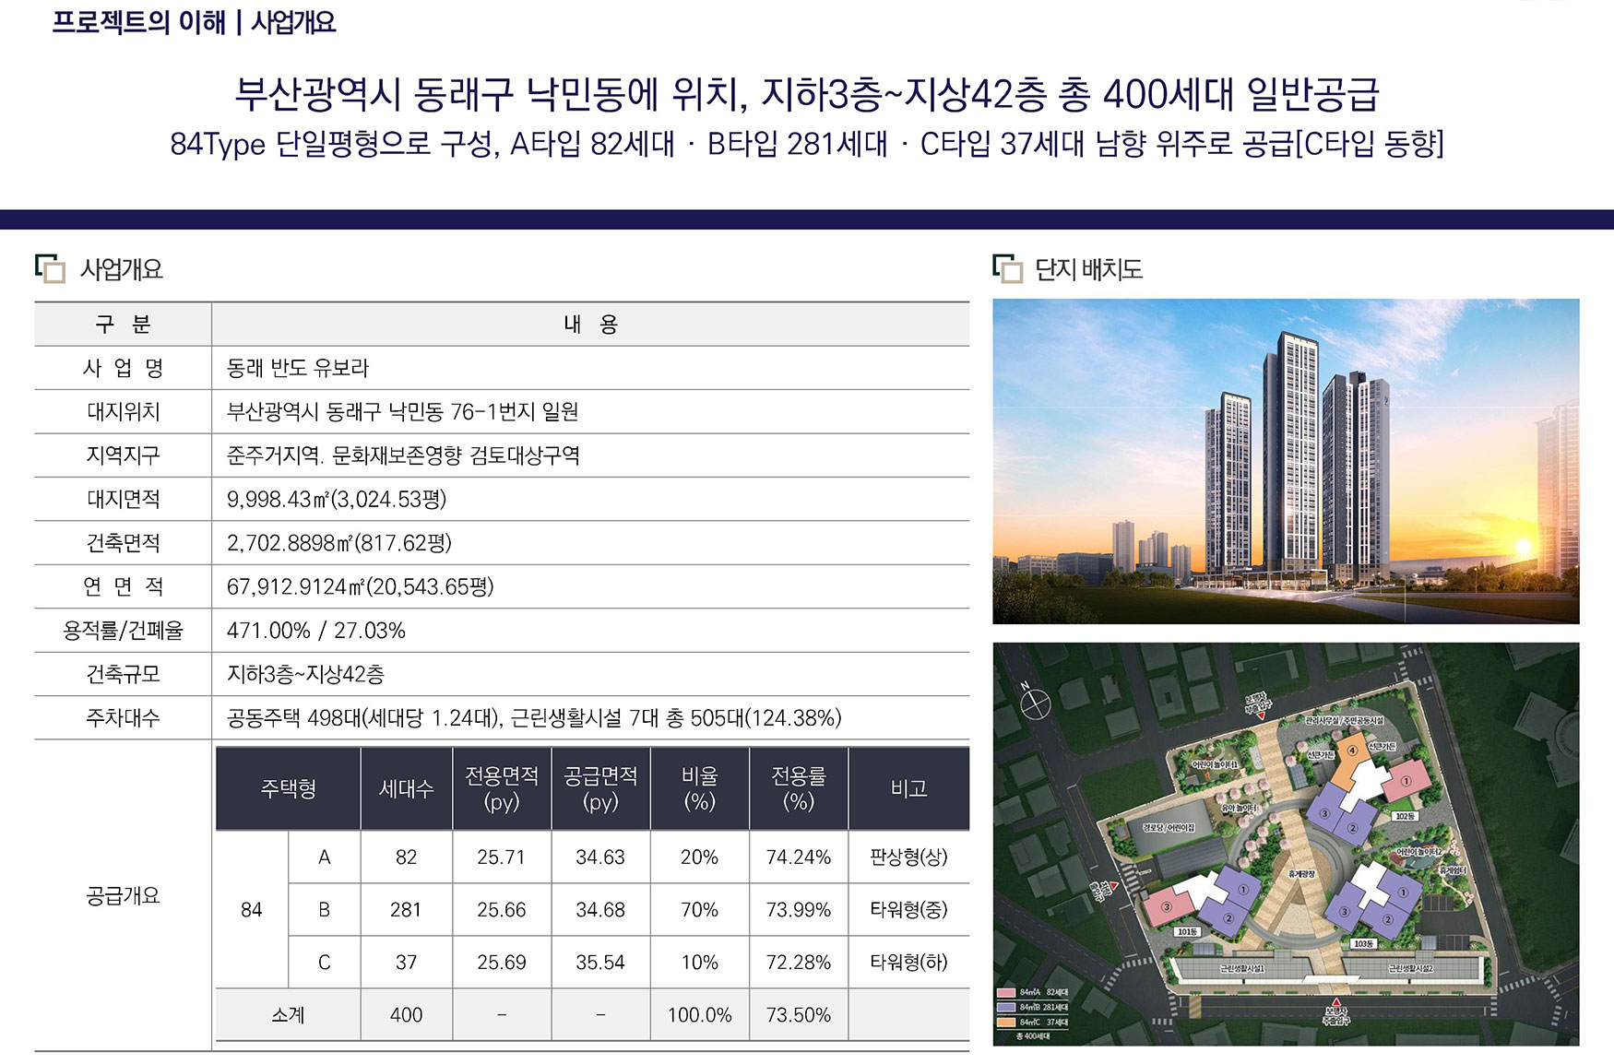Click the 102동 building label
The width and height of the screenshot is (1614, 1064).
[1405, 816]
